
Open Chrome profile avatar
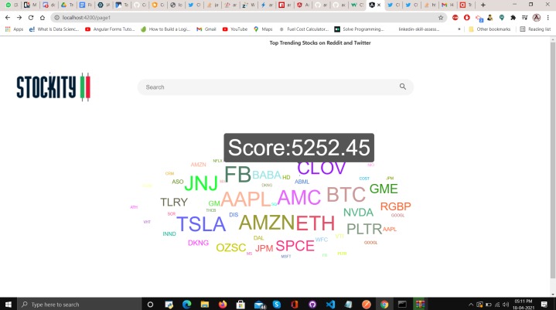(x=537, y=17)
